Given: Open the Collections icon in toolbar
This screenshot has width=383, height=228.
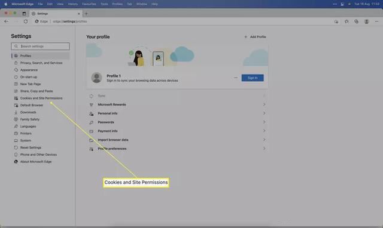Looking at the screenshot, I should click(357, 21).
